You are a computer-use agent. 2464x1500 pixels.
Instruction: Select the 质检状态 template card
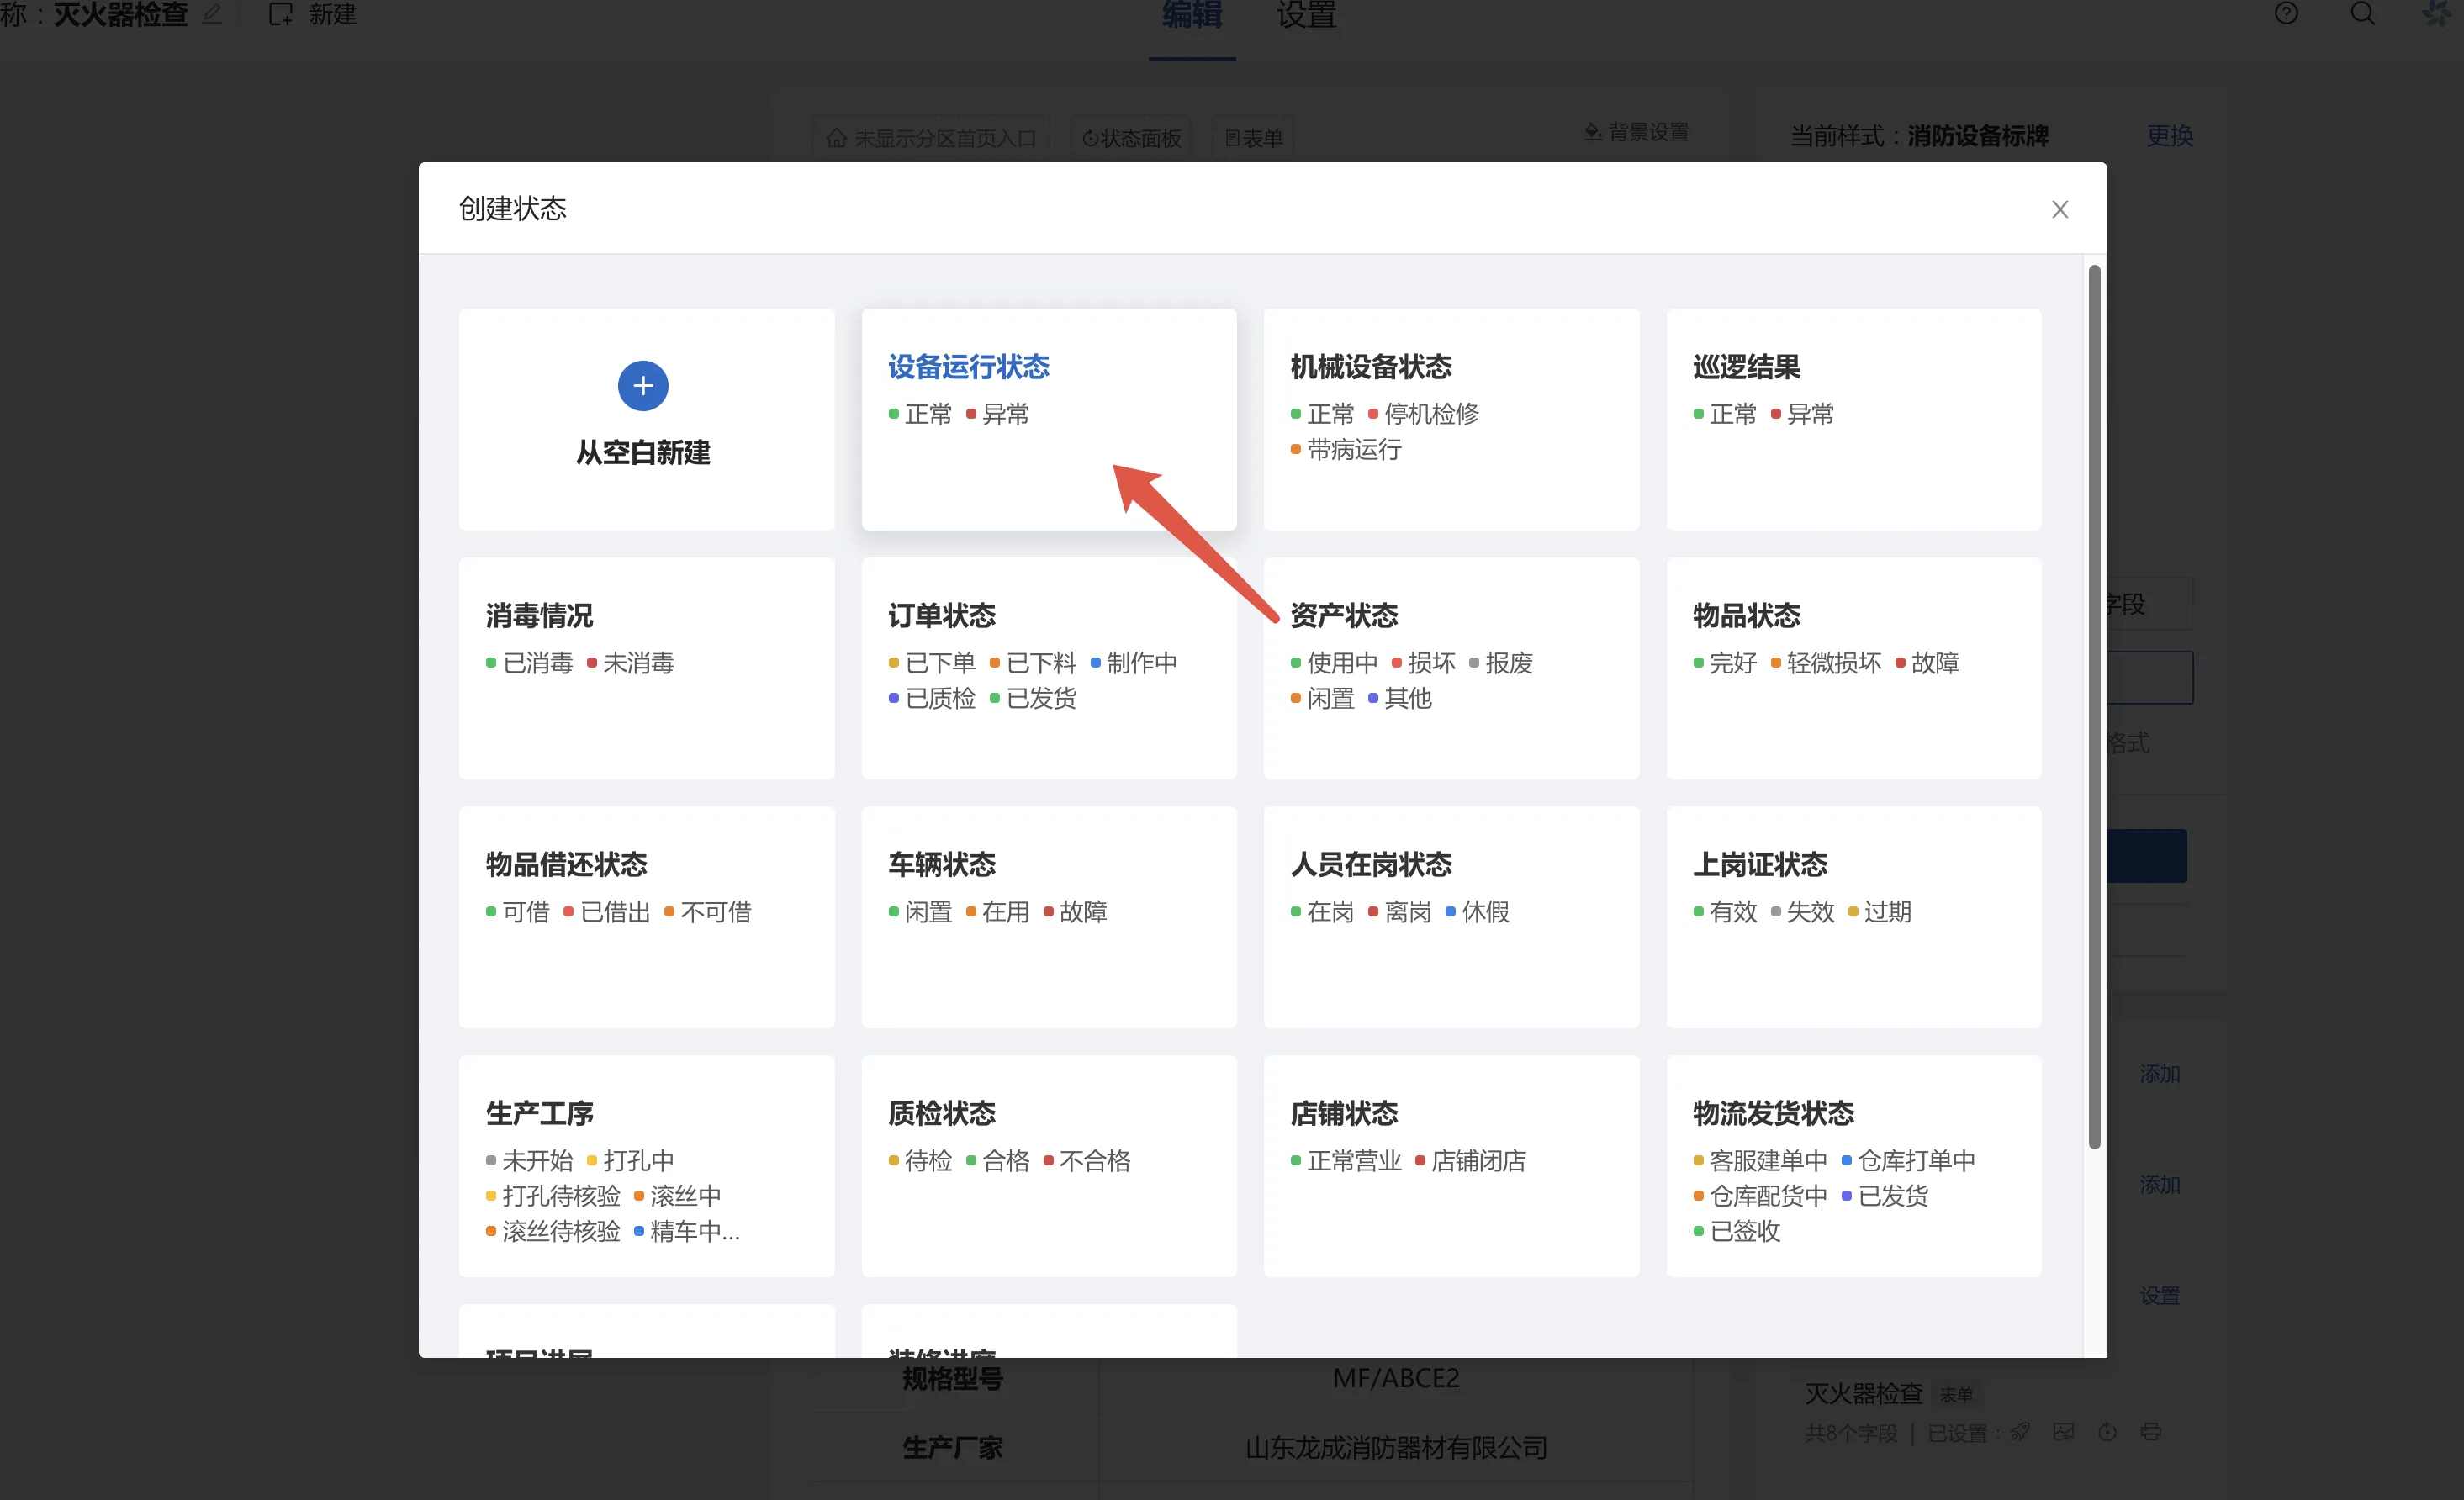click(1049, 1166)
